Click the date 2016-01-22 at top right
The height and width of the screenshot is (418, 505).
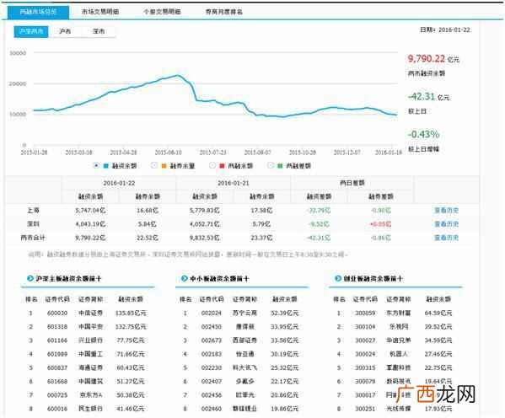pos(454,30)
